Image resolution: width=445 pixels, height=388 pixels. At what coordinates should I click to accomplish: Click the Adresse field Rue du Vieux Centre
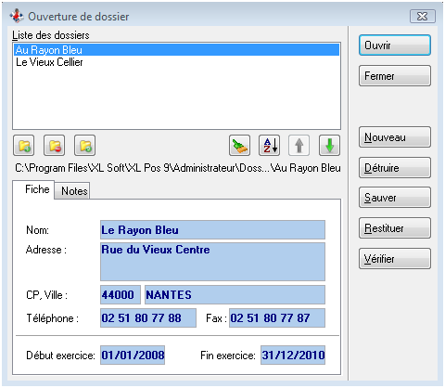[x=212, y=262]
